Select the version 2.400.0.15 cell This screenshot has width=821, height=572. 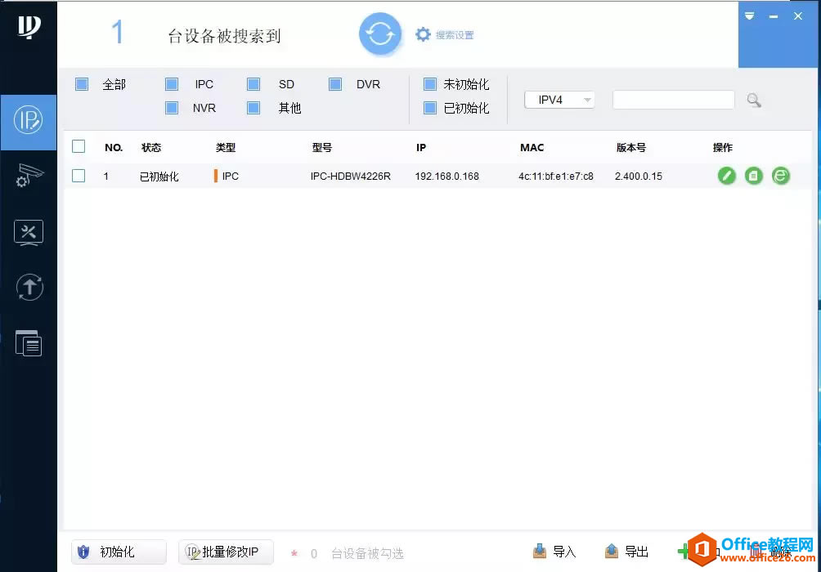point(639,177)
